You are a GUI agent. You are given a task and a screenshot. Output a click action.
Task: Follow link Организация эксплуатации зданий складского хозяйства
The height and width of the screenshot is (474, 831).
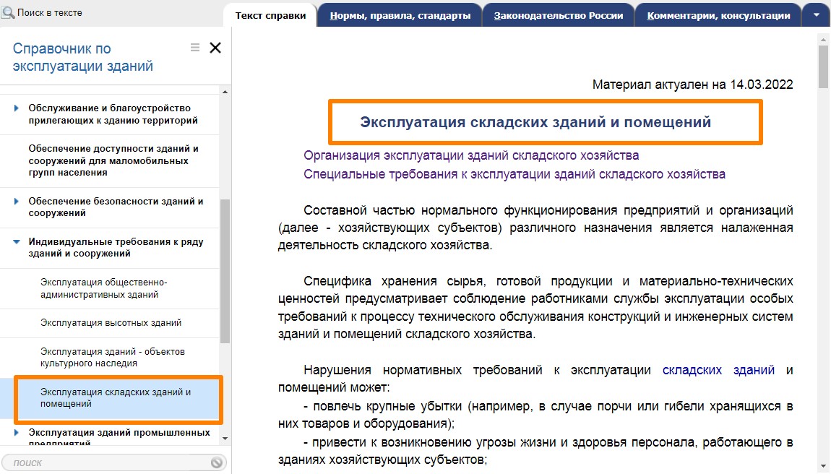pyautogui.click(x=471, y=155)
